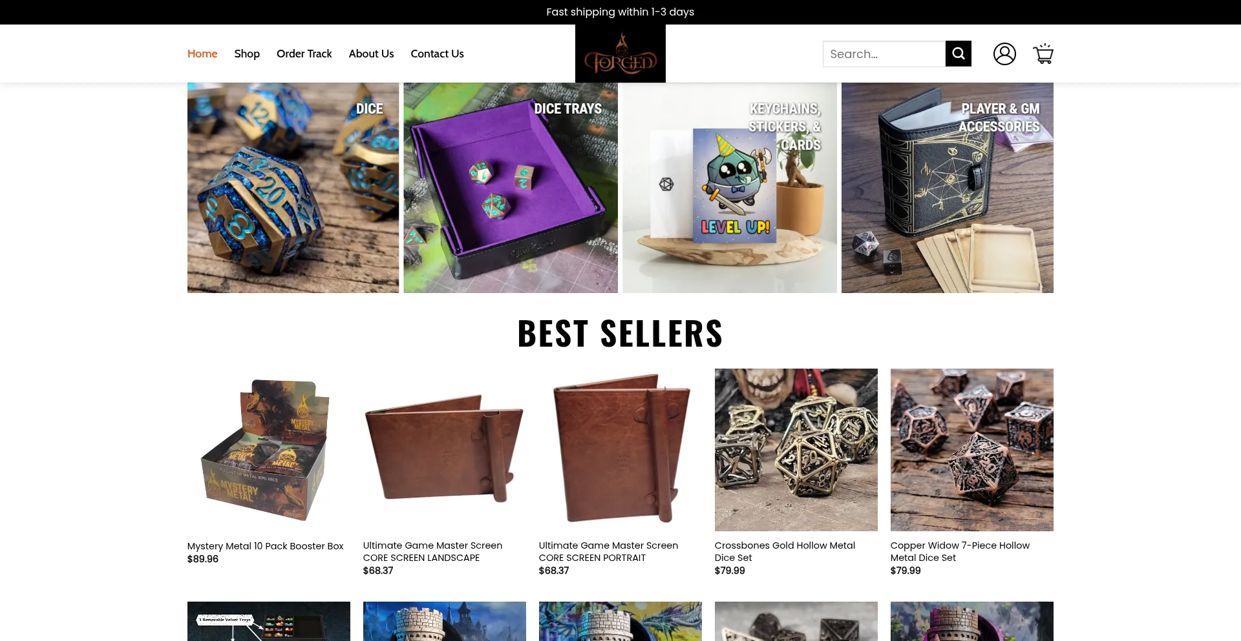Open the Shop menu item
This screenshot has width=1241, height=641.
click(x=247, y=54)
